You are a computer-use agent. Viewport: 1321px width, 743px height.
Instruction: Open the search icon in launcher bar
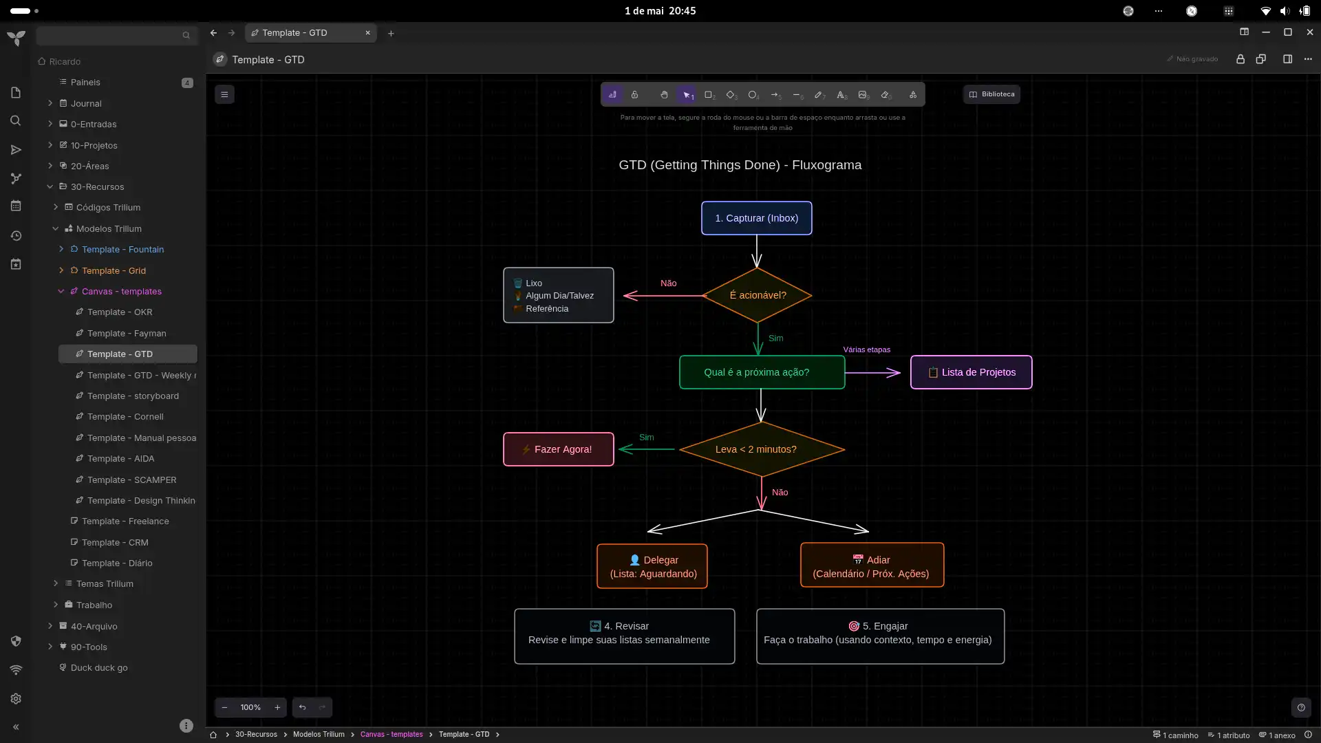click(x=16, y=121)
